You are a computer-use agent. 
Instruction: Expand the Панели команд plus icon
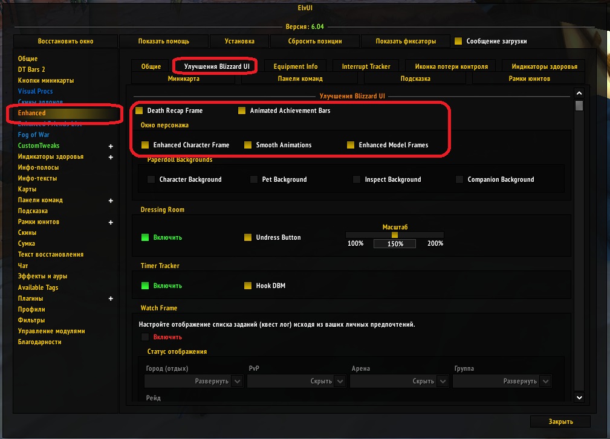click(x=111, y=200)
